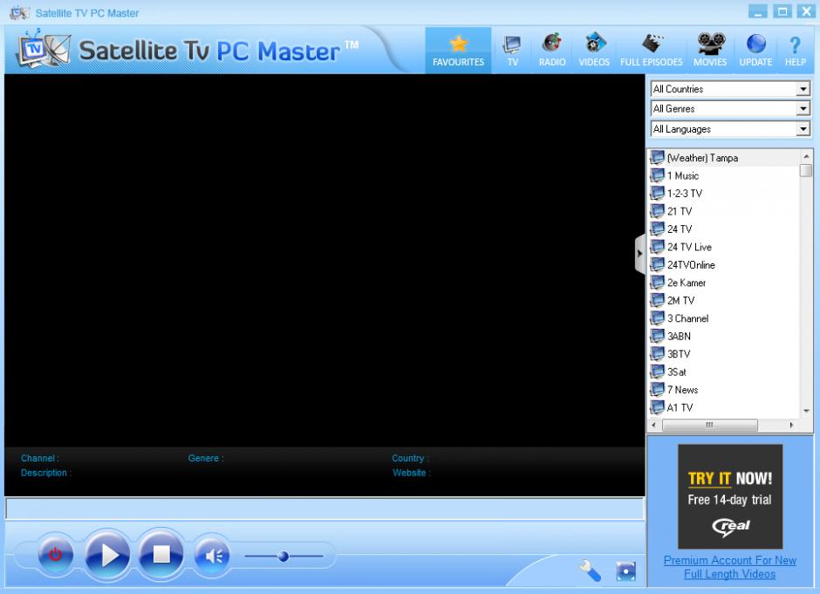Mute audio with the speaker button

click(x=213, y=556)
